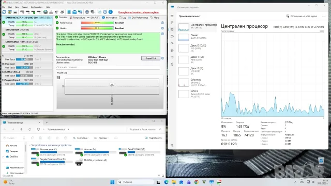Viewport: 331px width, 186px height.
Task: Select Памет (Memory) in Task Manager list
Action: tap(198, 37)
